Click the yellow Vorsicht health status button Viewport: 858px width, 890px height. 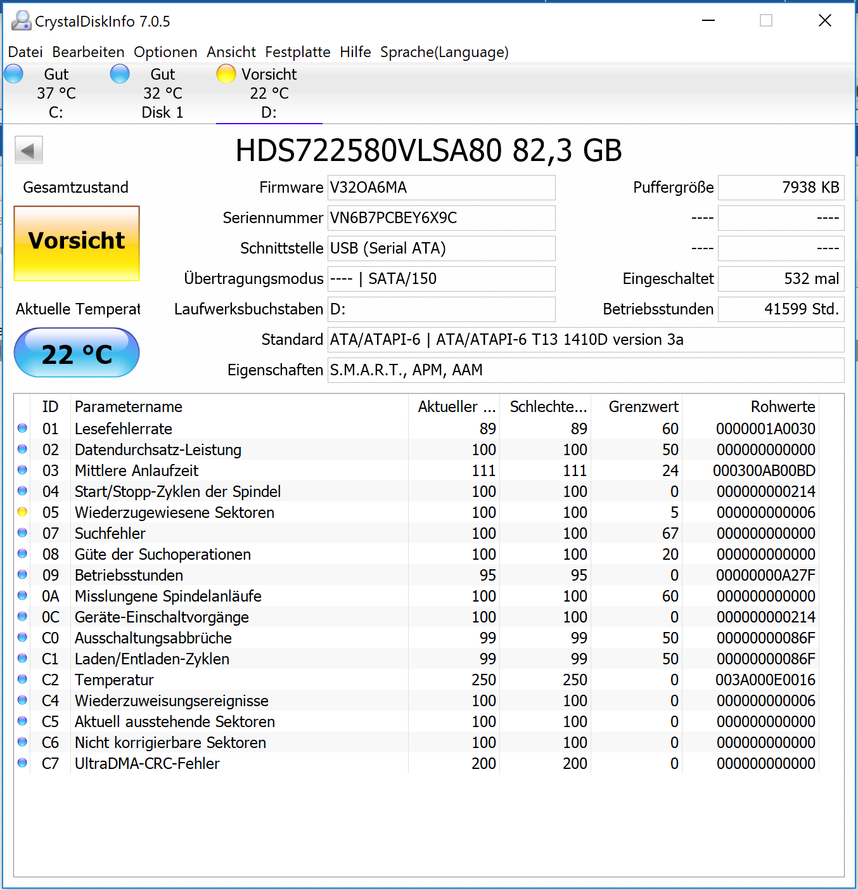pyautogui.click(x=77, y=243)
